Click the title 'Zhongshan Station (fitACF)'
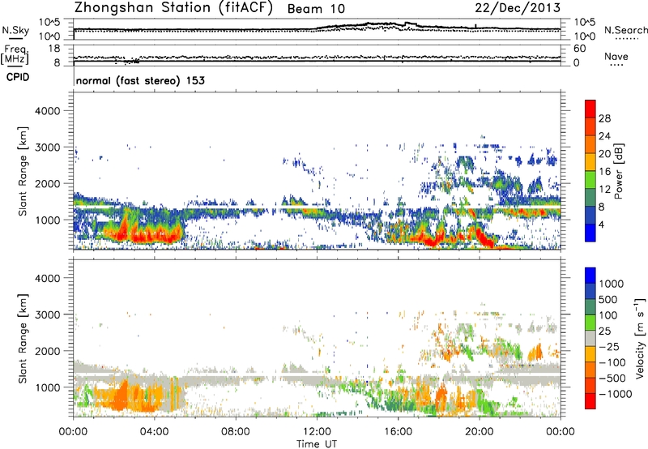Image resolution: width=648 pixels, height=449 pixels. [173, 7]
